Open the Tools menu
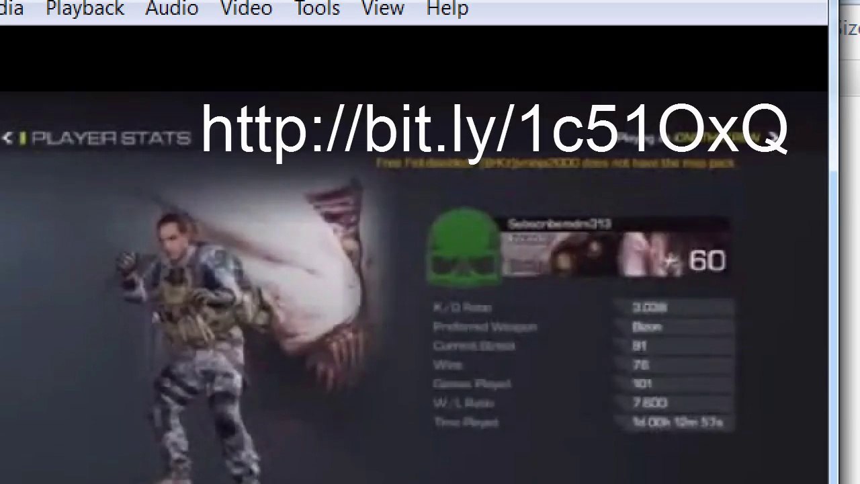The height and width of the screenshot is (484, 860). (x=317, y=9)
